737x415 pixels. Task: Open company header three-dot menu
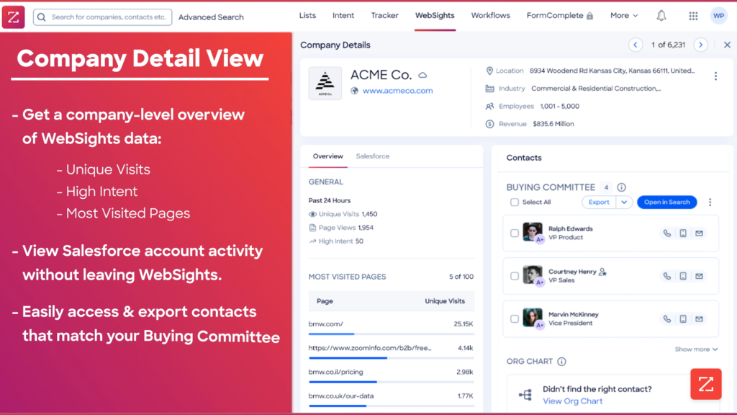(716, 76)
